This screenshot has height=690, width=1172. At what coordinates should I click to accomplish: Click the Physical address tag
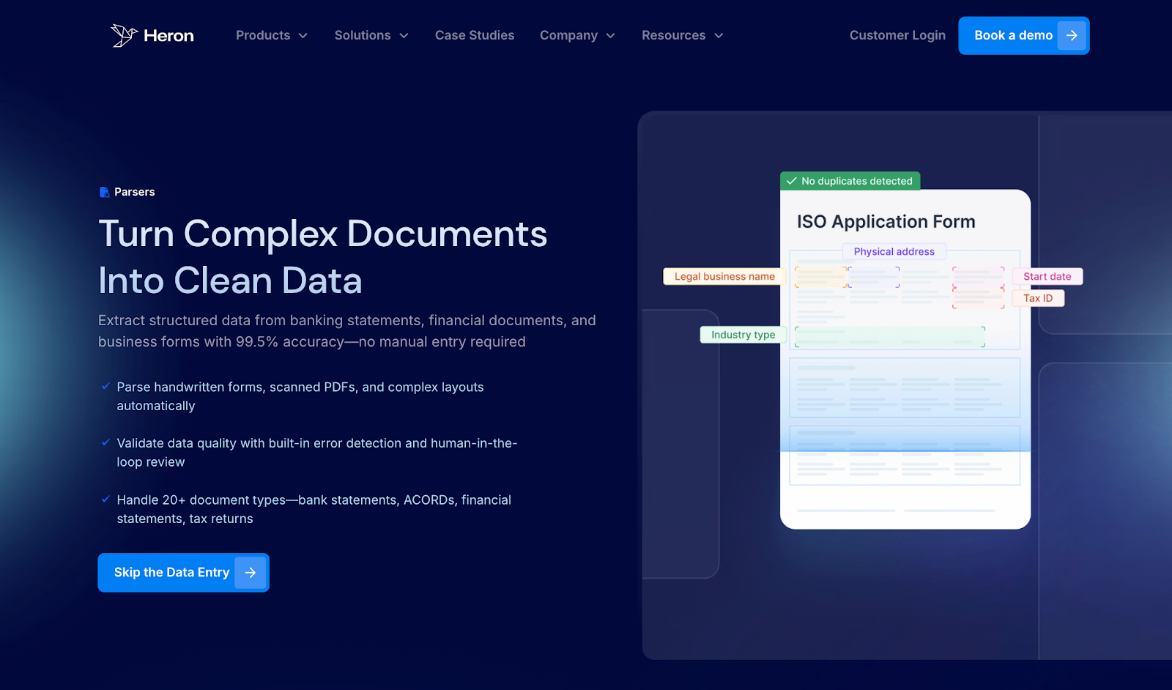894,251
